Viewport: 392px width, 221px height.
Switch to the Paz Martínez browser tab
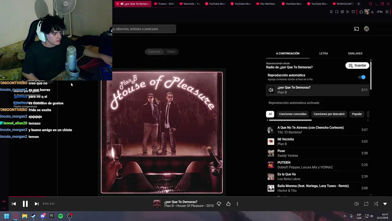(x=266, y=4)
